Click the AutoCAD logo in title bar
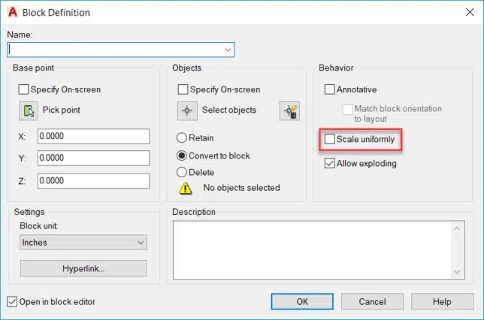The image size is (484, 320). [13, 12]
